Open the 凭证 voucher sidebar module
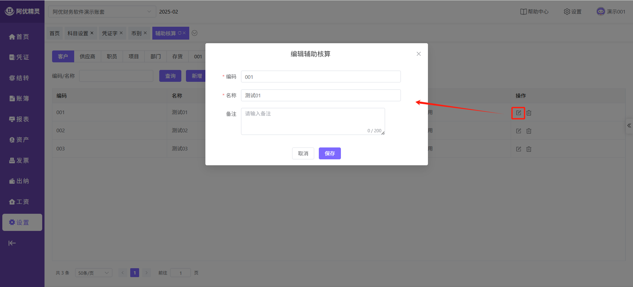The height and width of the screenshot is (287, 633). [x=19, y=57]
